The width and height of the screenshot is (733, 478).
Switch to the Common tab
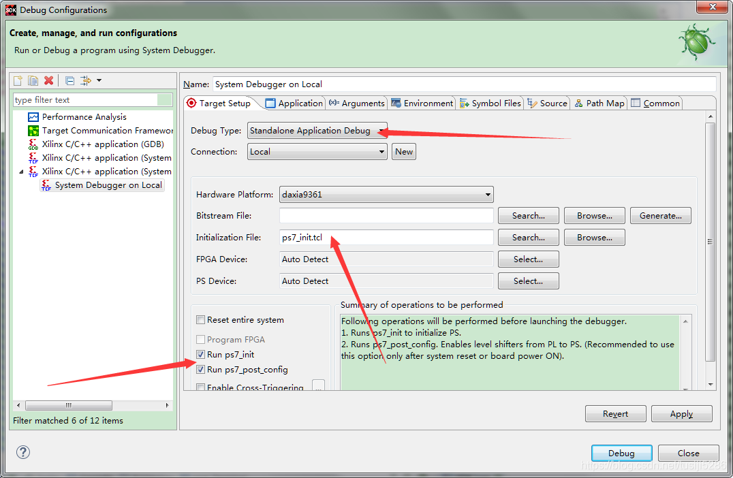click(x=655, y=103)
